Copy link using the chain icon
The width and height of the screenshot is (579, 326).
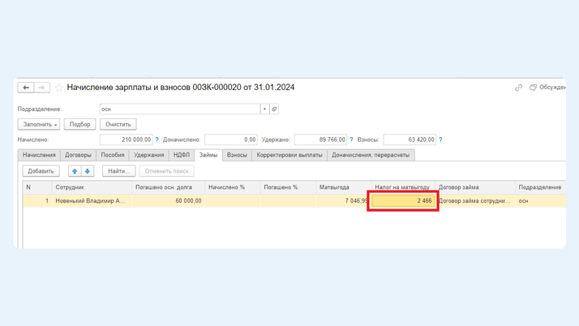point(518,88)
